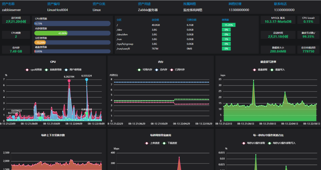Image resolution: width=321 pixels, height=170 pixels.
Task: Select the 6.362194 CPU peak marker
Action: coord(69,81)
